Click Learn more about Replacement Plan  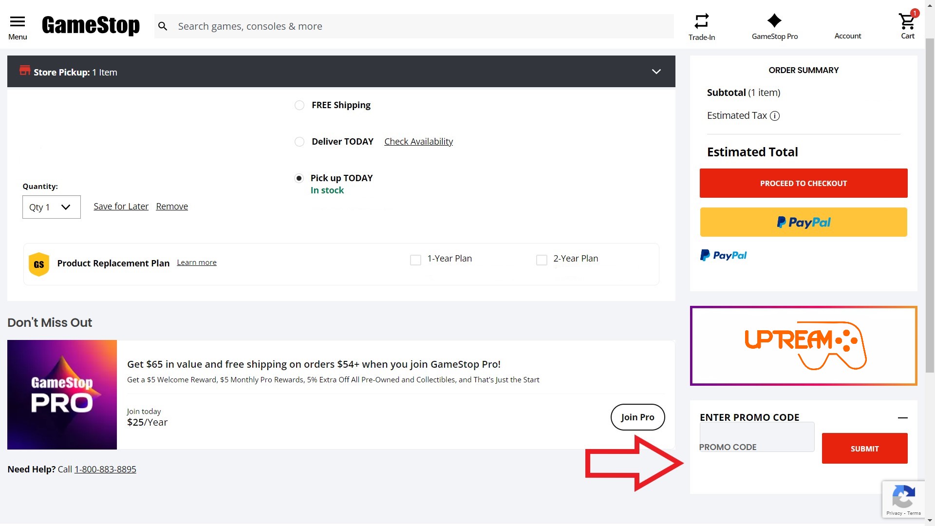tap(197, 263)
